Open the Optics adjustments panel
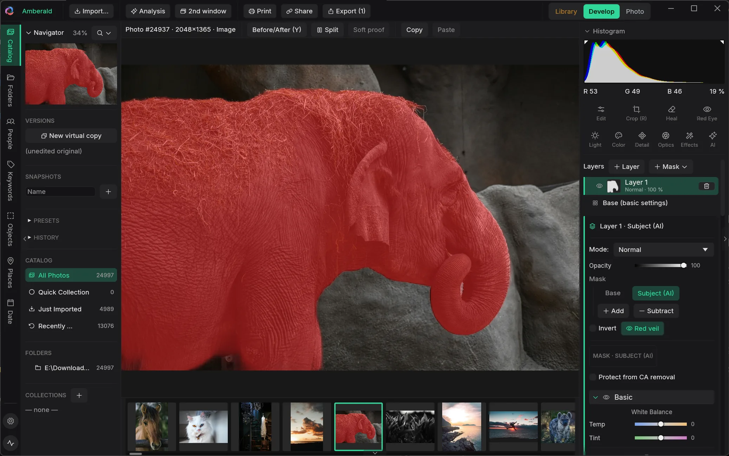The height and width of the screenshot is (456, 729). tap(666, 140)
